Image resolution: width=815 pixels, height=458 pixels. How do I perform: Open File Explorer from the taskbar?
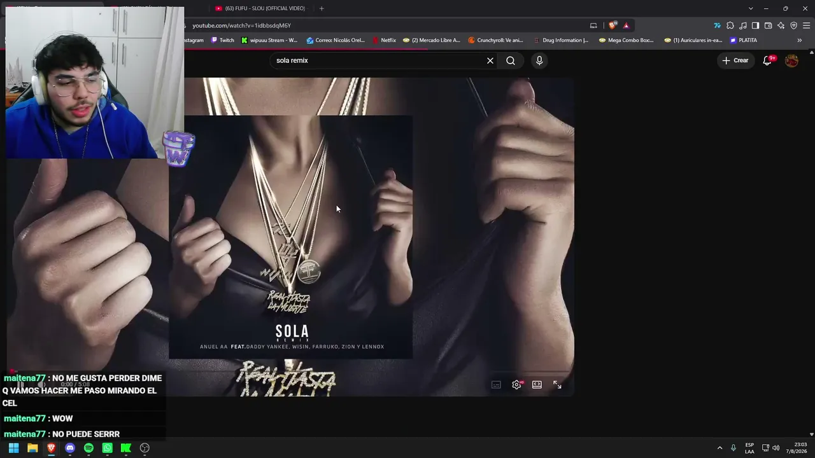pos(32,448)
